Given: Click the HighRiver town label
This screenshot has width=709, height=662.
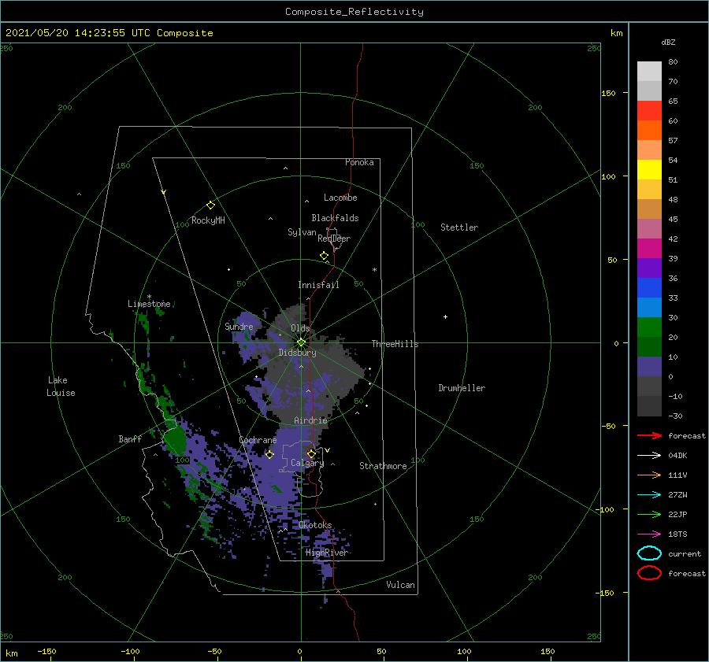Looking at the screenshot, I should click(x=326, y=553).
